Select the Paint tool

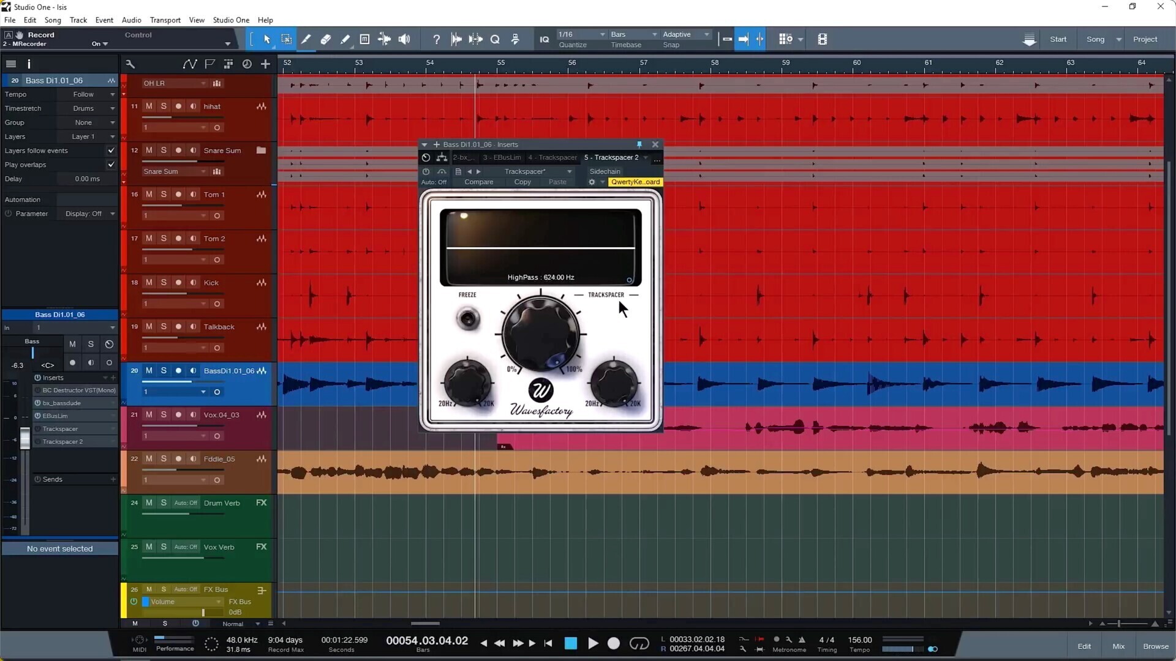coord(345,39)
